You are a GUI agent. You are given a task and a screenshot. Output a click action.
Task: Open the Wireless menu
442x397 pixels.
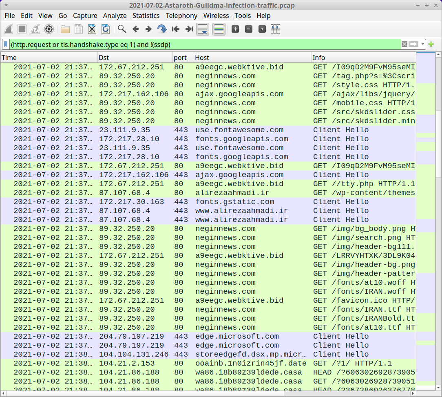[216, 16]
